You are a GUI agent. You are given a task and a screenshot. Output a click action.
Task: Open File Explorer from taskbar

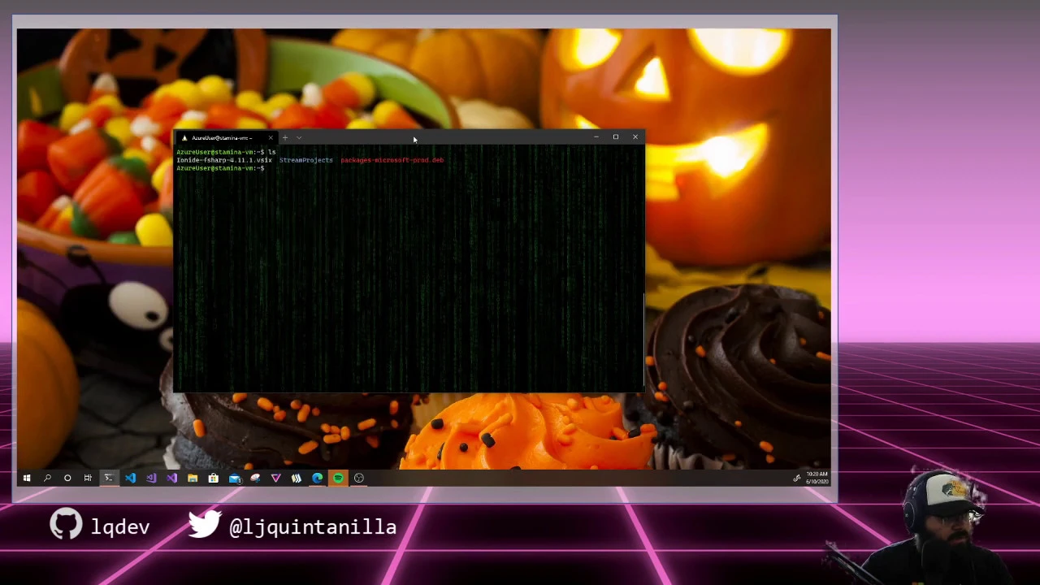(x=193, y=478)
